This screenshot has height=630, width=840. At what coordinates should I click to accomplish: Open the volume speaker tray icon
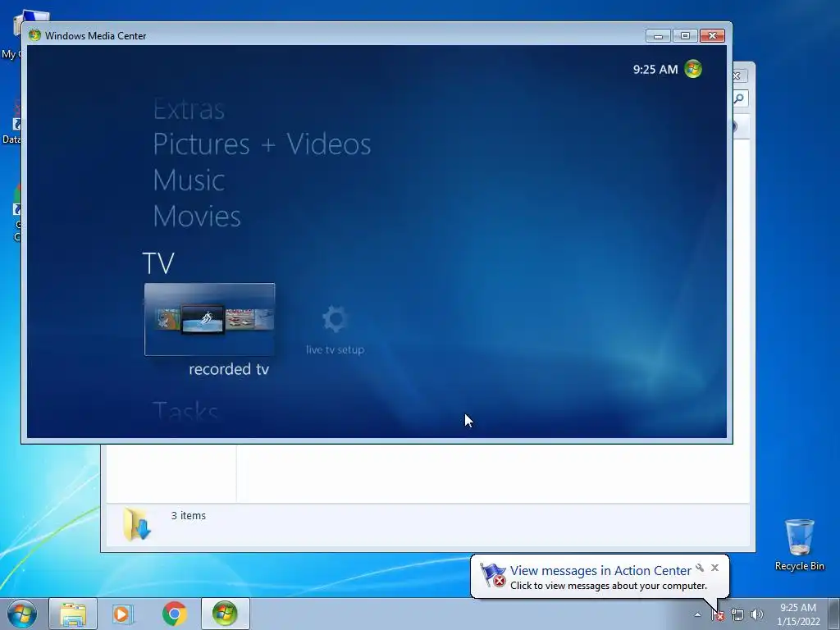[757, 615]
